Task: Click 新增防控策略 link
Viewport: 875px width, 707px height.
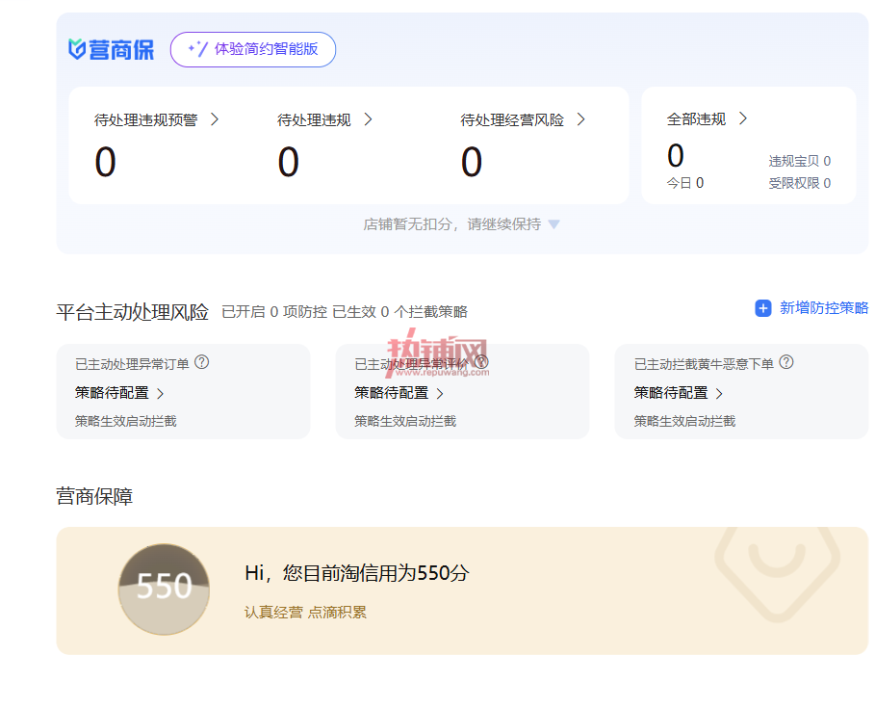Action: (824, 308)
